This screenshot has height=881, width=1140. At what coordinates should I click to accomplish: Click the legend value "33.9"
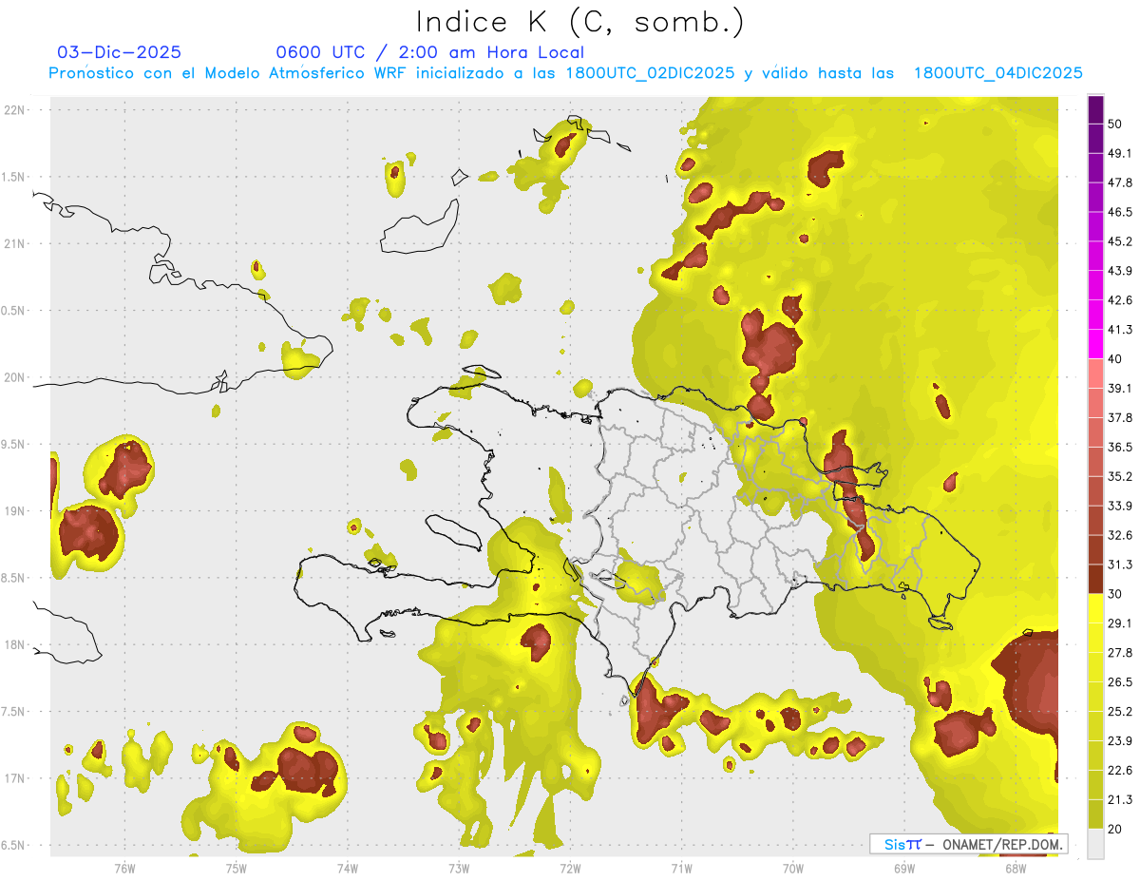(x=1121, y=506)
